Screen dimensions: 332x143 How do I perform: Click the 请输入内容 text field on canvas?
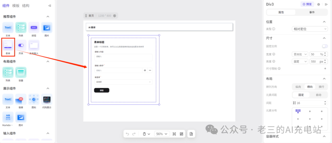[124, 58]
